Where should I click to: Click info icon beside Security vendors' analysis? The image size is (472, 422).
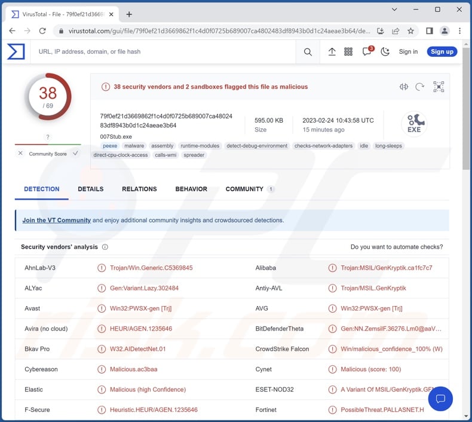tap(105, 247)
